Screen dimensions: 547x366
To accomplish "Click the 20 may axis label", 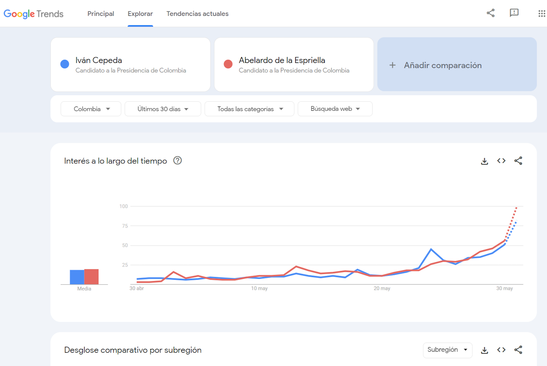I will 382,289.
